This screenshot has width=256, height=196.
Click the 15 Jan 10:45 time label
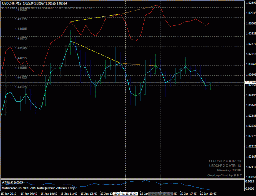[x=49, y=194]
